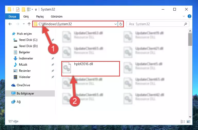Click the pin icon beside Yerel Disk (C:)
The height and width of the screenshot is (130, 198).
tap(53, 40)
